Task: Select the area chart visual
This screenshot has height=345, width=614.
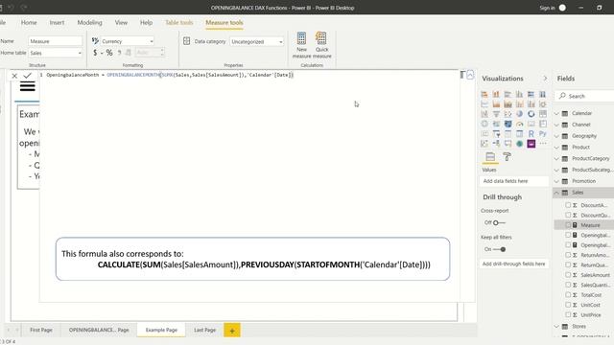Action: coord(496,104)
